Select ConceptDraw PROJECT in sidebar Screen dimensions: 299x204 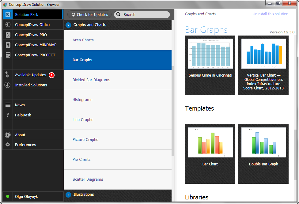click(33, 55)
